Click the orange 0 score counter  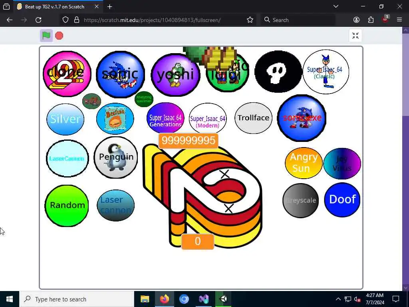[x=198, y=241]
